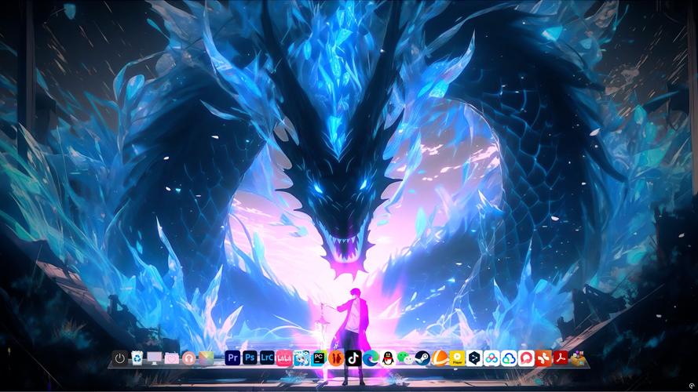Open the red chat bubble app icon

tap(526, 358)
